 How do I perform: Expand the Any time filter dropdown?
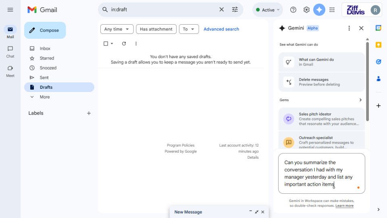(x=117, y=29)
